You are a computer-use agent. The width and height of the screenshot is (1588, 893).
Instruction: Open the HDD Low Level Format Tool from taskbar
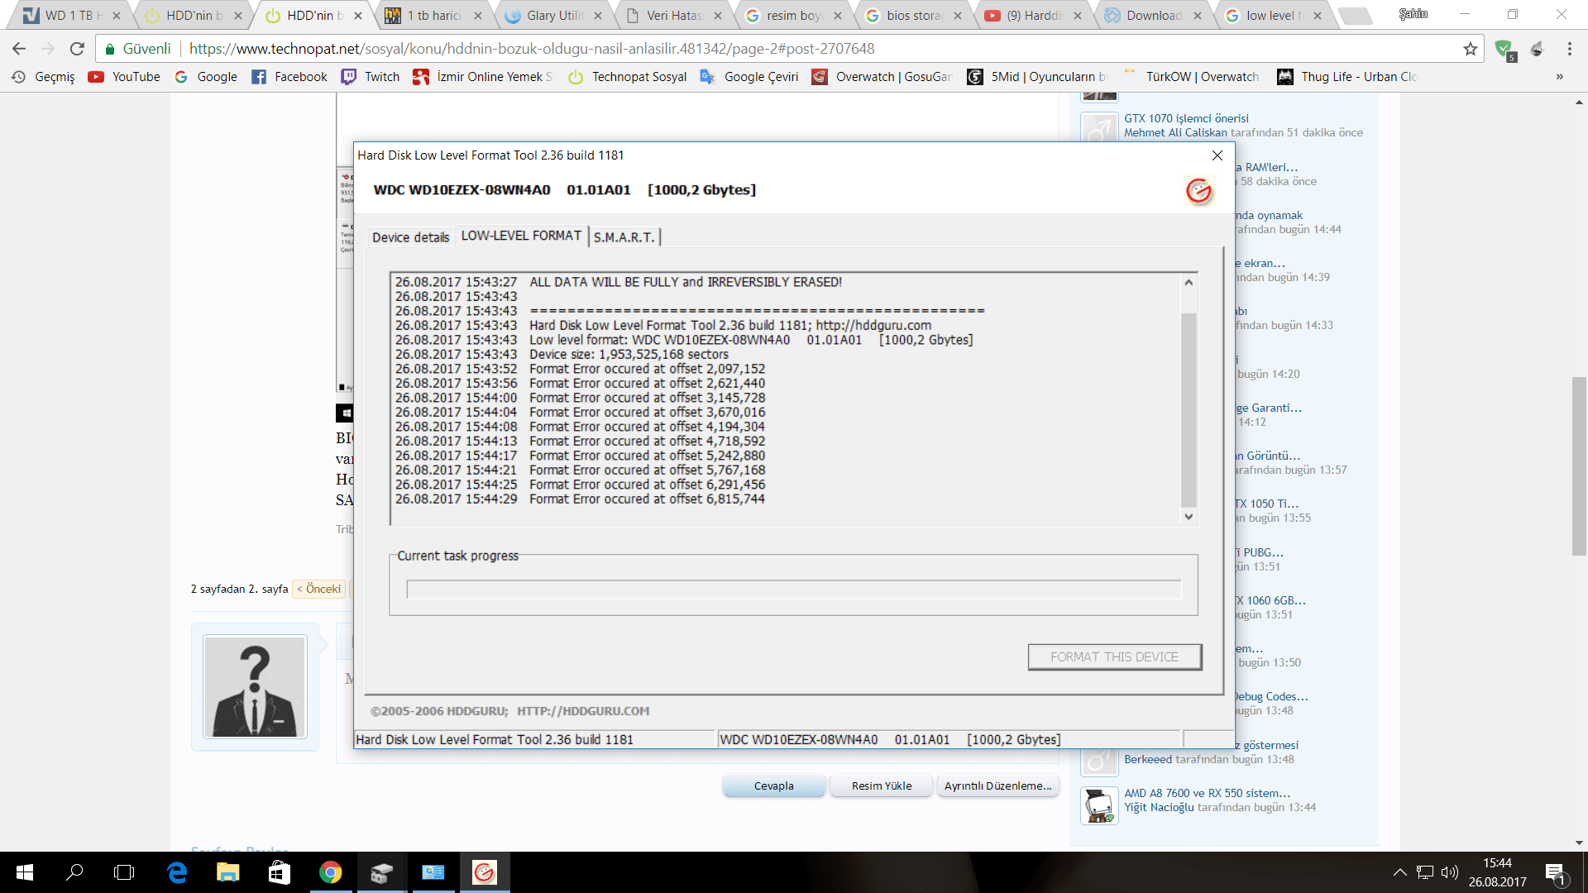pyautogui.click(x=485, y=872)
